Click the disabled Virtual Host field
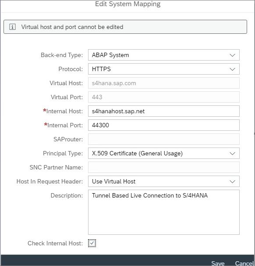 pyautogui.click(x=164, y=83)
